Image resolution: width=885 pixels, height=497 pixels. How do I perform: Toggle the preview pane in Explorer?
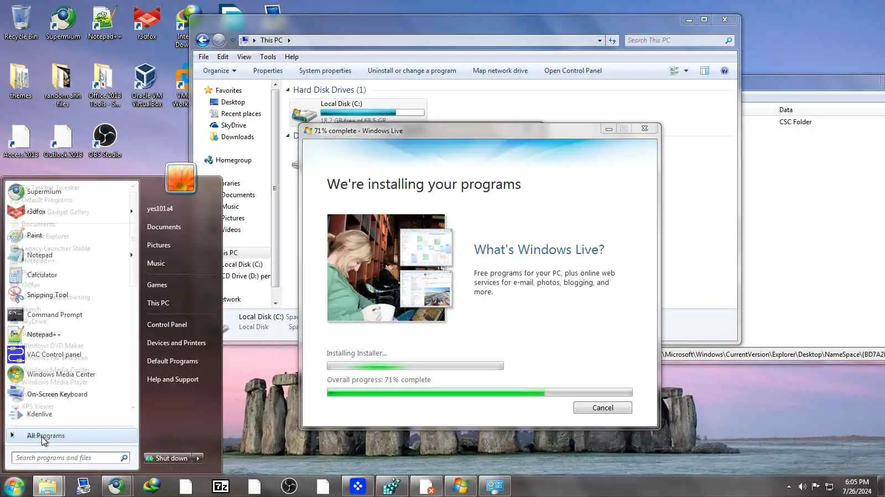705,71
